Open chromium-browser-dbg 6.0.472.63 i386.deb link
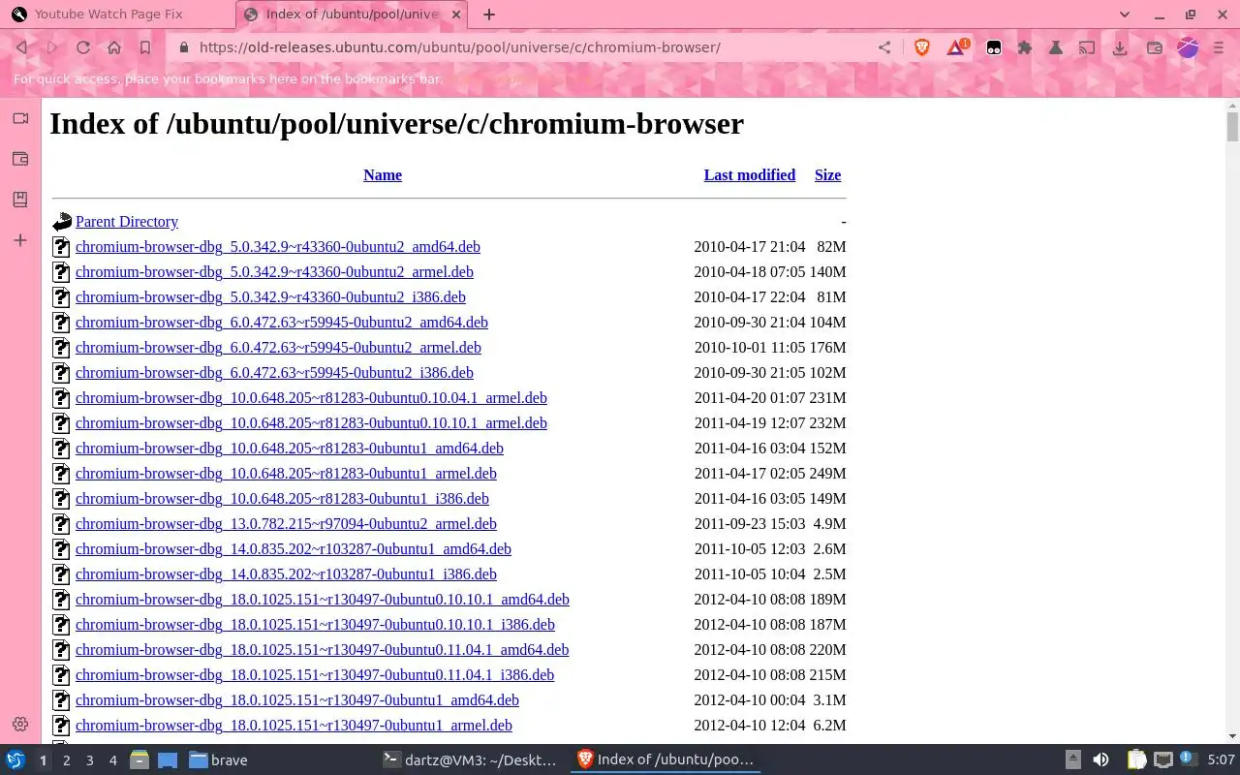The width and height of the screenshot is (1240, 775). coord(274,373)
